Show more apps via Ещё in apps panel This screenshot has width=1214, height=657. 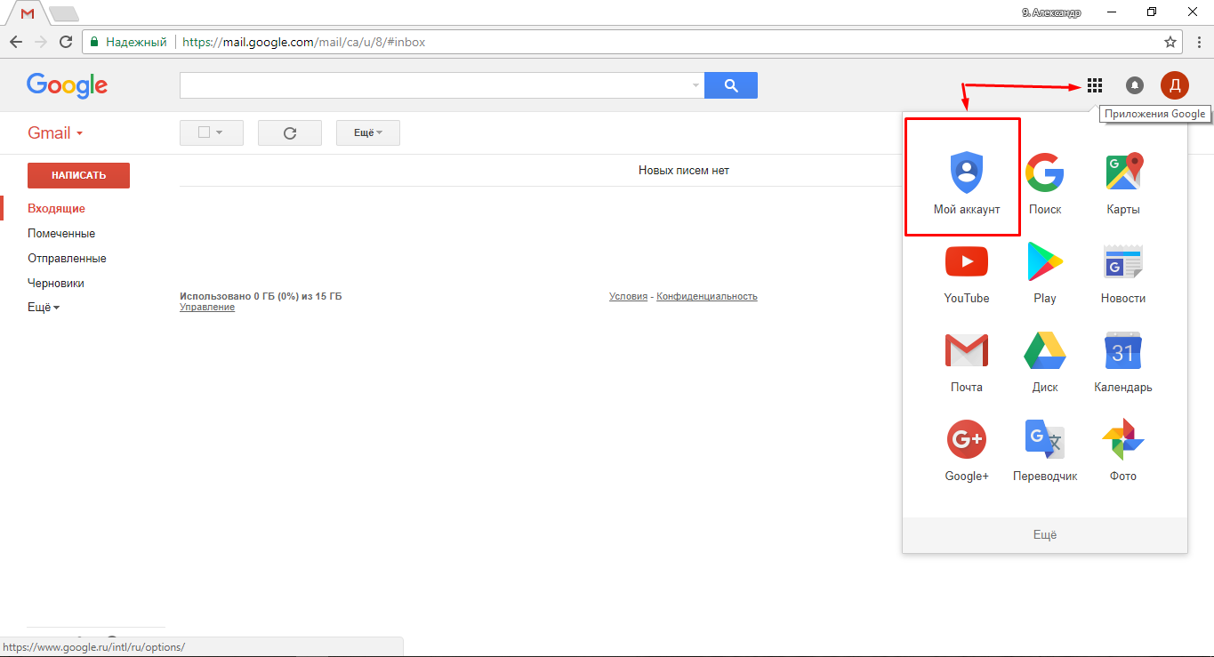pos(1045,534)
